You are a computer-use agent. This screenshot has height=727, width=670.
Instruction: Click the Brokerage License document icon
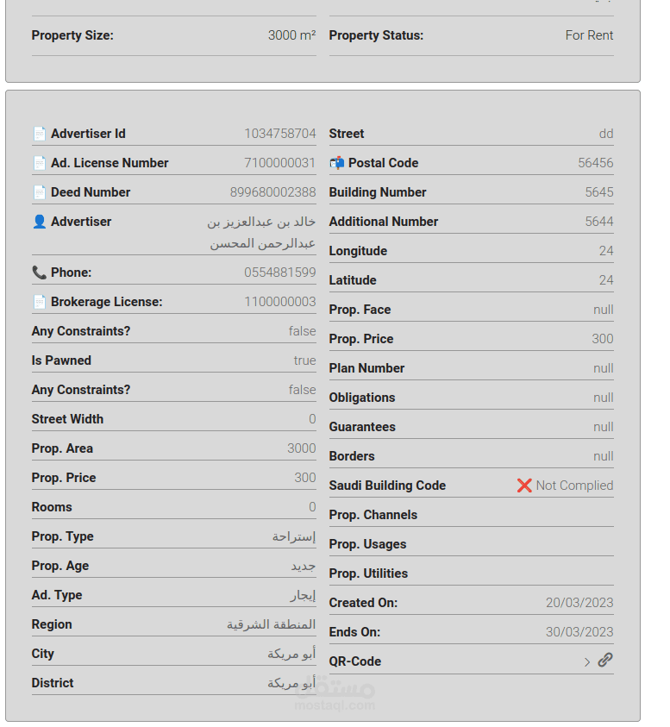click(x=39, y=302)
